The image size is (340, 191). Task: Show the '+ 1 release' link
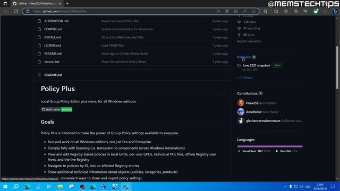245,78
